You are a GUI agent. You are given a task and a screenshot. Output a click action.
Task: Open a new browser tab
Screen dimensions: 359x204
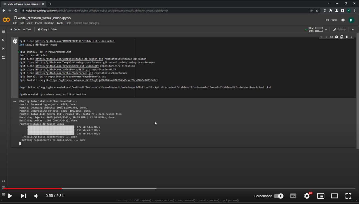click(50, 4)
